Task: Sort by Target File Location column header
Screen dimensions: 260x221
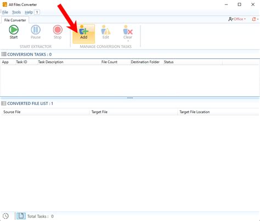Action: click(195, 112)
